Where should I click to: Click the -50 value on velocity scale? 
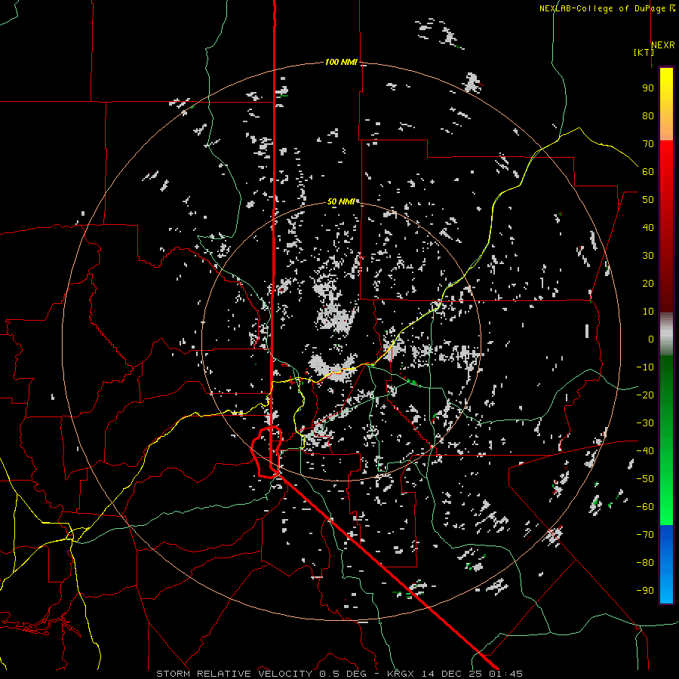645,479
